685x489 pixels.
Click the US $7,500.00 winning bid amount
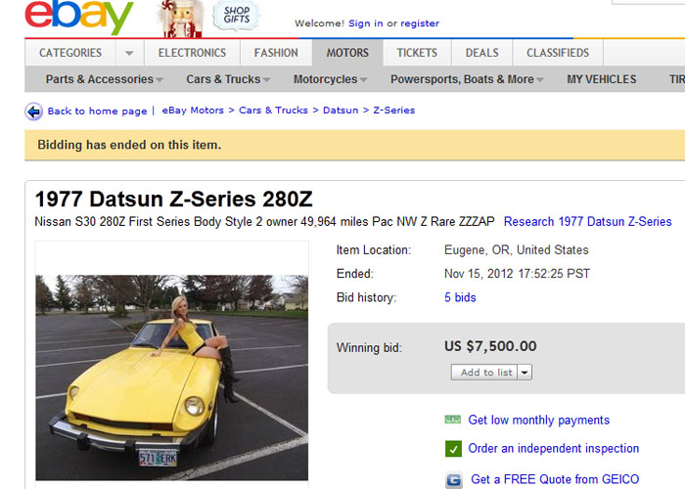click(x=490, y=346)
